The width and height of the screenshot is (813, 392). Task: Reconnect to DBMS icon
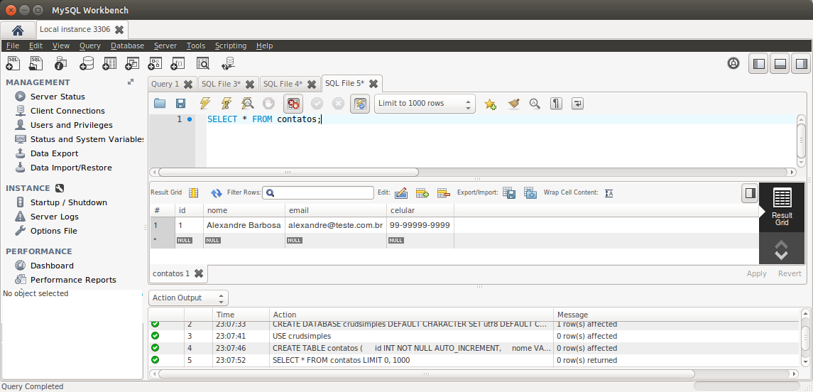228,63
